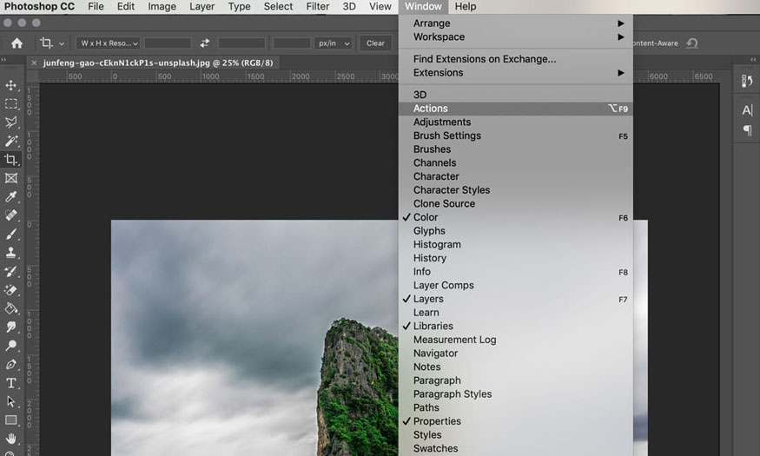Pick the Eyedropper tool

(x=11, y=197)
